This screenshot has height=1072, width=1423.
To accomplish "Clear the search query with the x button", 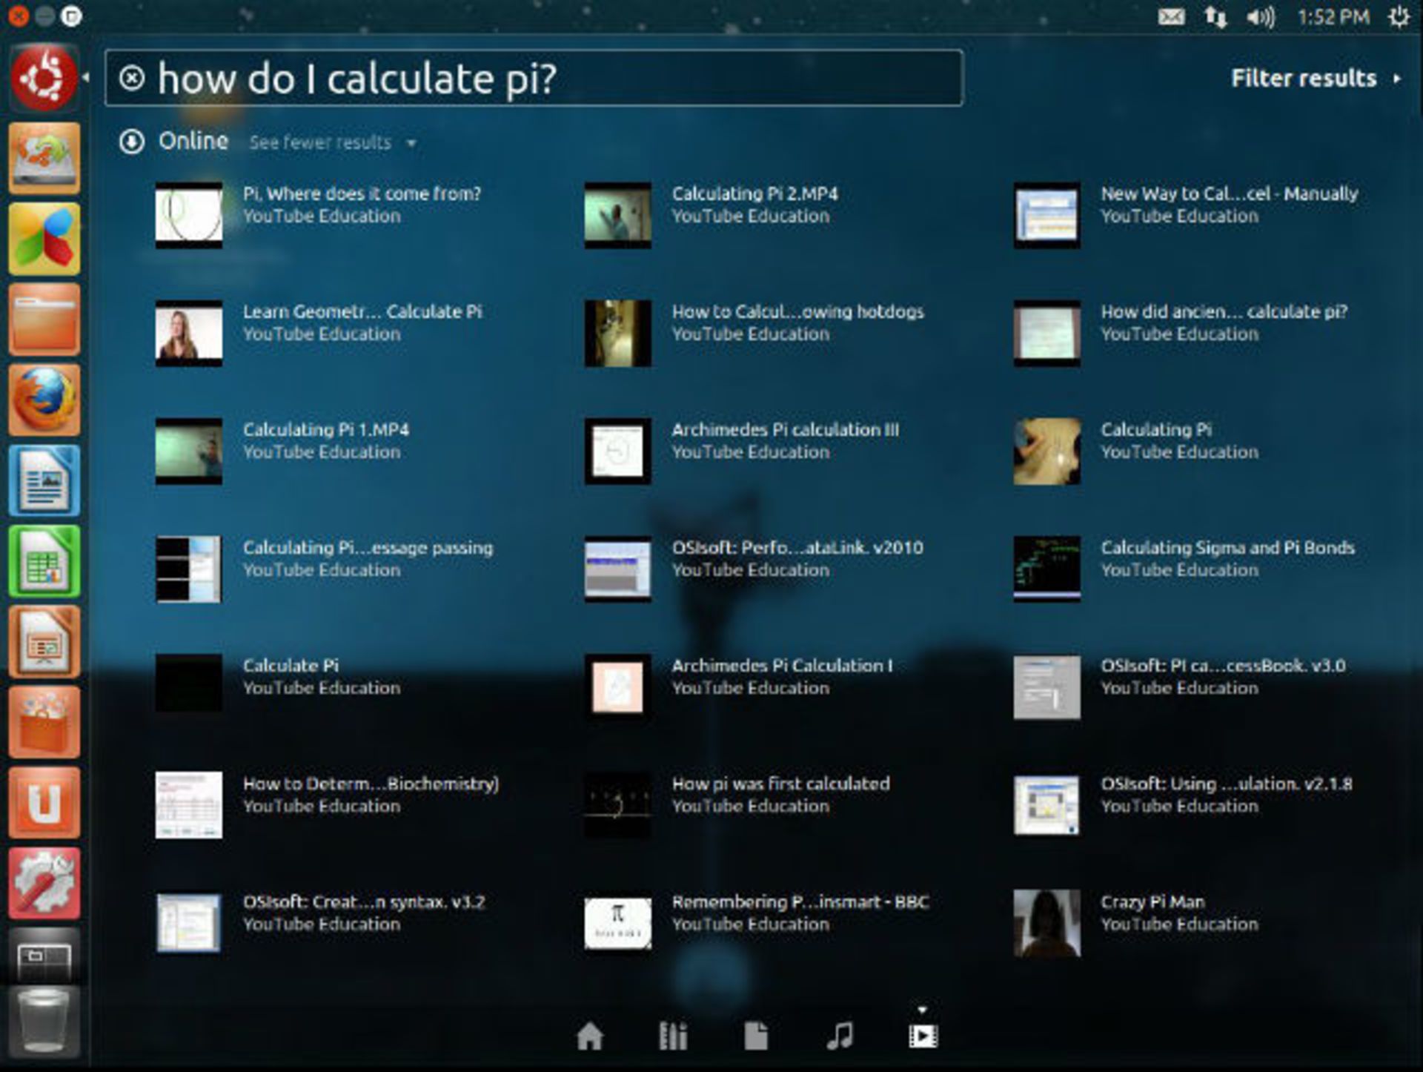I will click(x=131, y=76).
